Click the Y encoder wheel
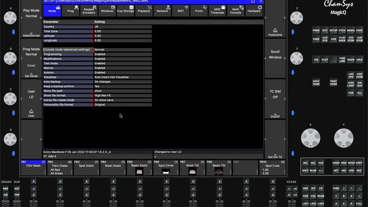The height and width of the screenshot is (207, 368). (344, 138)
